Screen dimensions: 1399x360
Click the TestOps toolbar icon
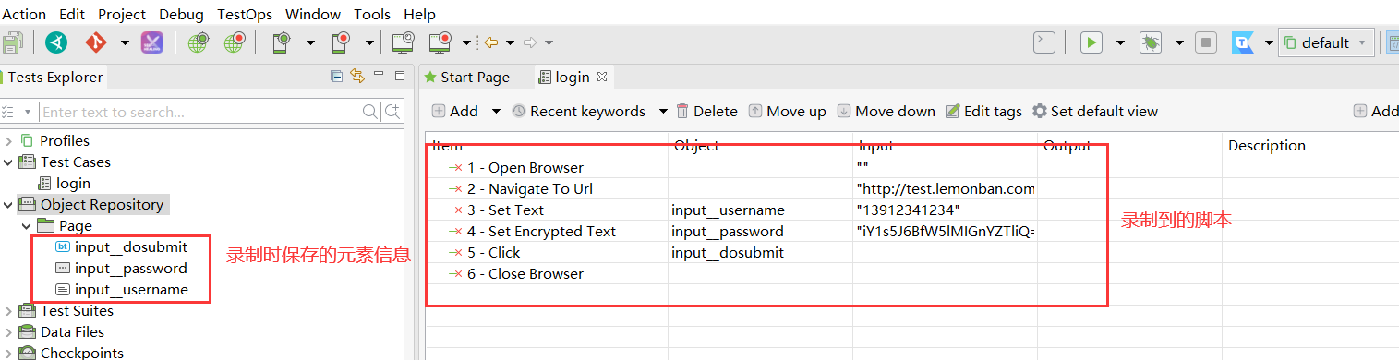coord(1243,42)
